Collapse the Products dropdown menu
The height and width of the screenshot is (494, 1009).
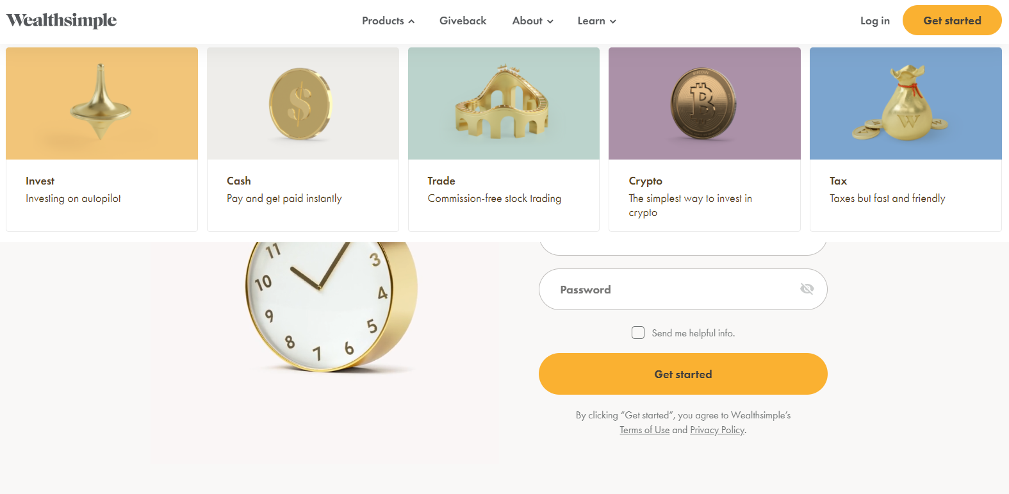pyautogui.click(x=388, y=21)
